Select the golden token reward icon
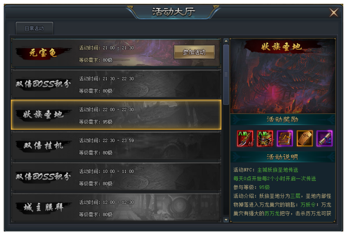This screenshot has height=236, width=344. [x=305, y=139]
